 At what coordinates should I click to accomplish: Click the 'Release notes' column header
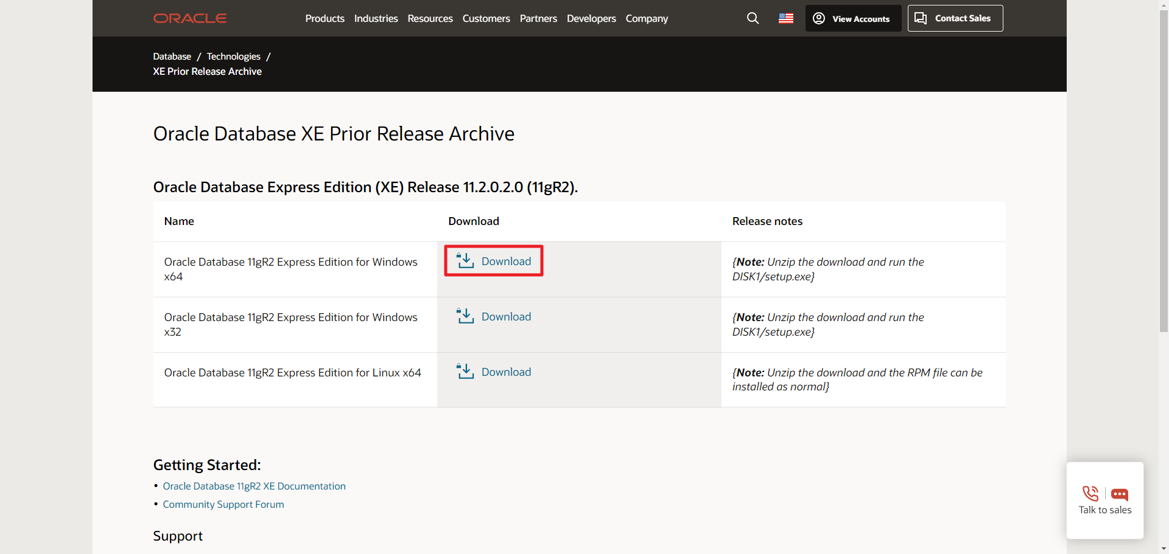point(767,221)
